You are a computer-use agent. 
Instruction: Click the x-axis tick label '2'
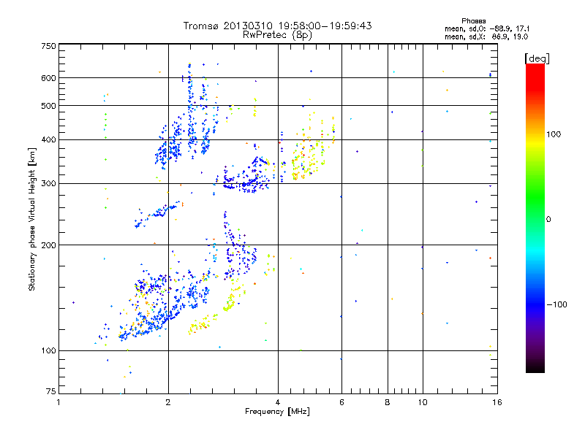[168, 402]
